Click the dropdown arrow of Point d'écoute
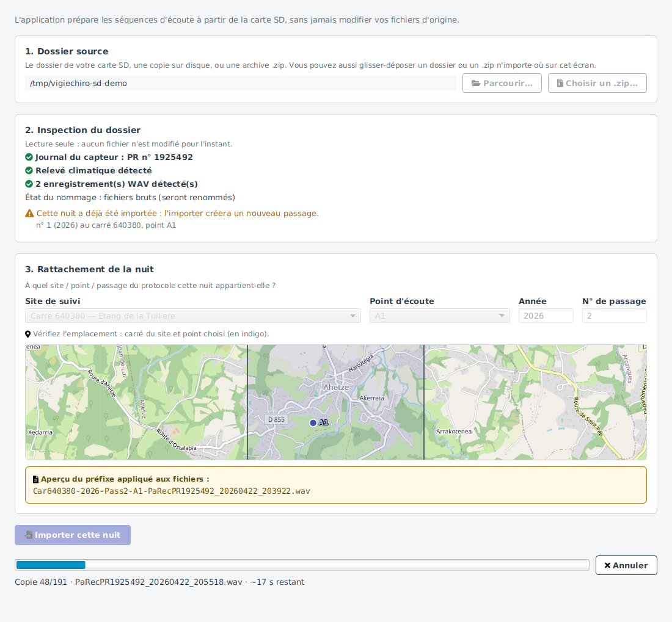 (502, 316)
